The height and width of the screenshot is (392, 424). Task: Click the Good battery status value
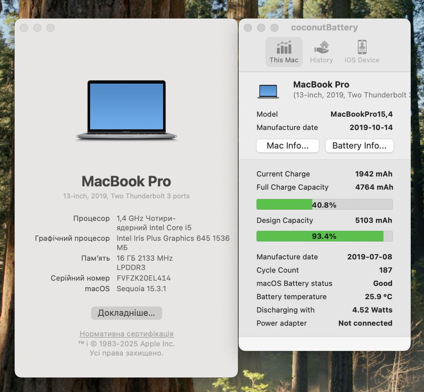383,283
